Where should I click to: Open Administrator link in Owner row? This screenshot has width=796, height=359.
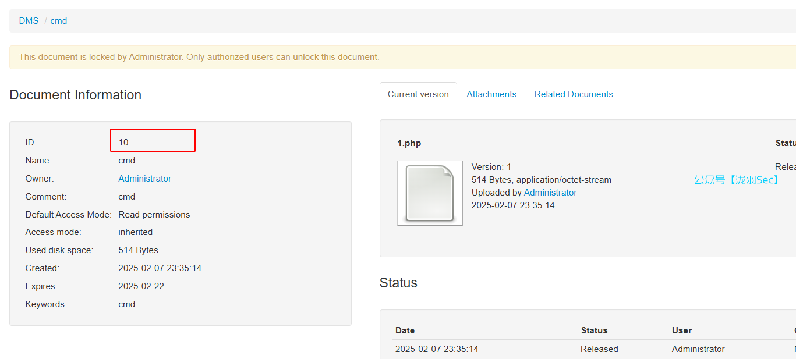(144, 179)
